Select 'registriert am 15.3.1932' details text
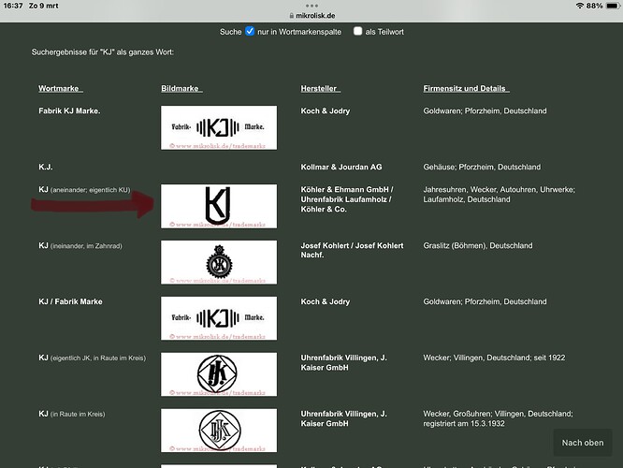623x468 pixels. [464, 424]
